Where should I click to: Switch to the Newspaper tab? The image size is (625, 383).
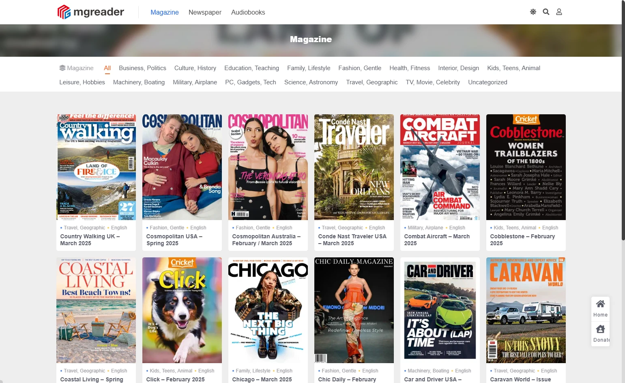point(205,13)
